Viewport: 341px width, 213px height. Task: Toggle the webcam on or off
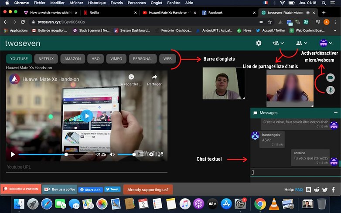(x=331, y=78)
